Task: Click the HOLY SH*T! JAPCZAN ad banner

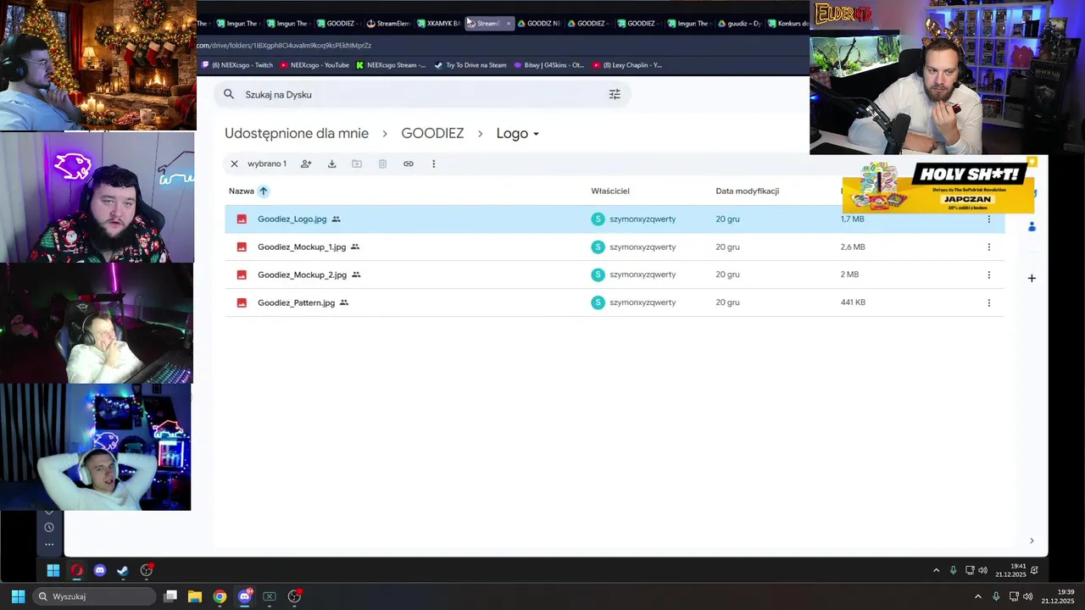Action: pyautogui.click(x=939, y=187)
